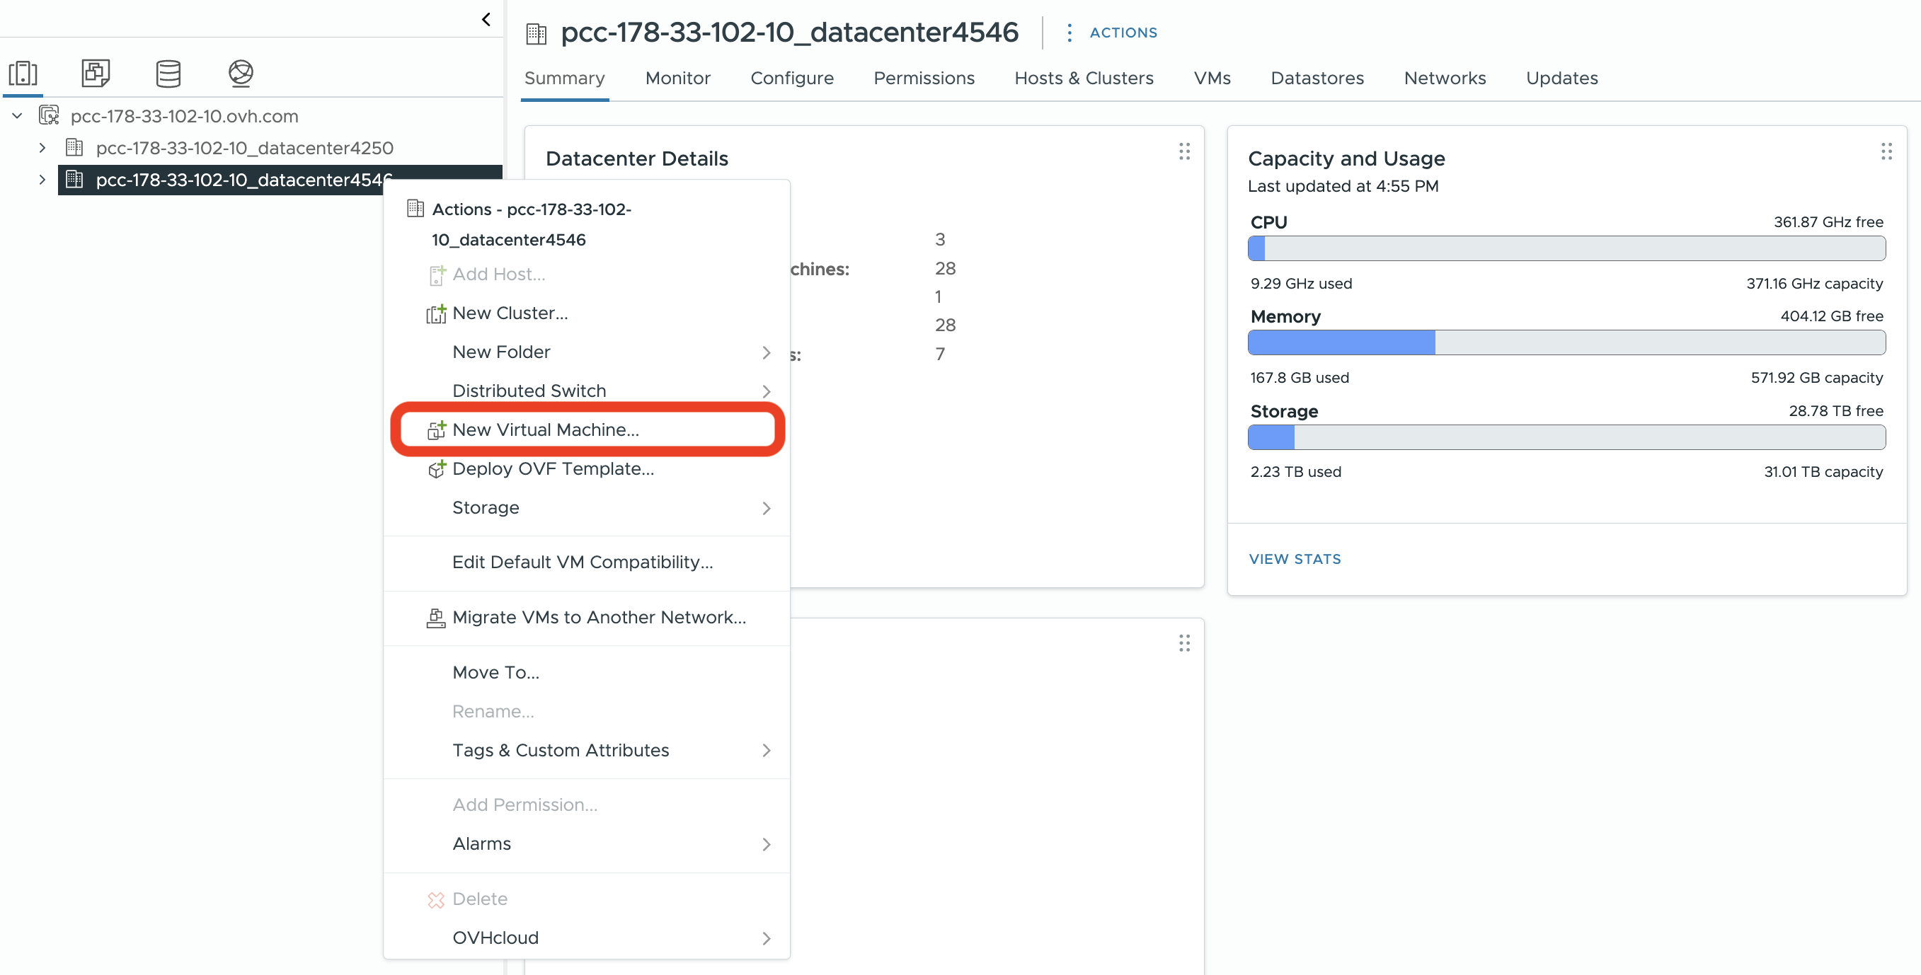Click the New Virtual Machine icon
The image size is (1921, 975).
coord(436,430)
